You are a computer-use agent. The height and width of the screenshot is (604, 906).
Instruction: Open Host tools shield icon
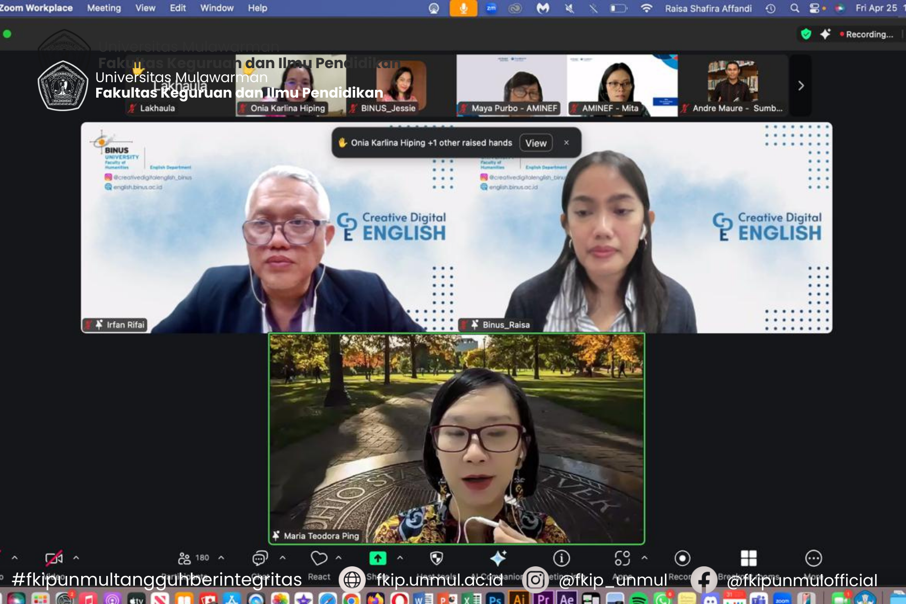[436, 559]
